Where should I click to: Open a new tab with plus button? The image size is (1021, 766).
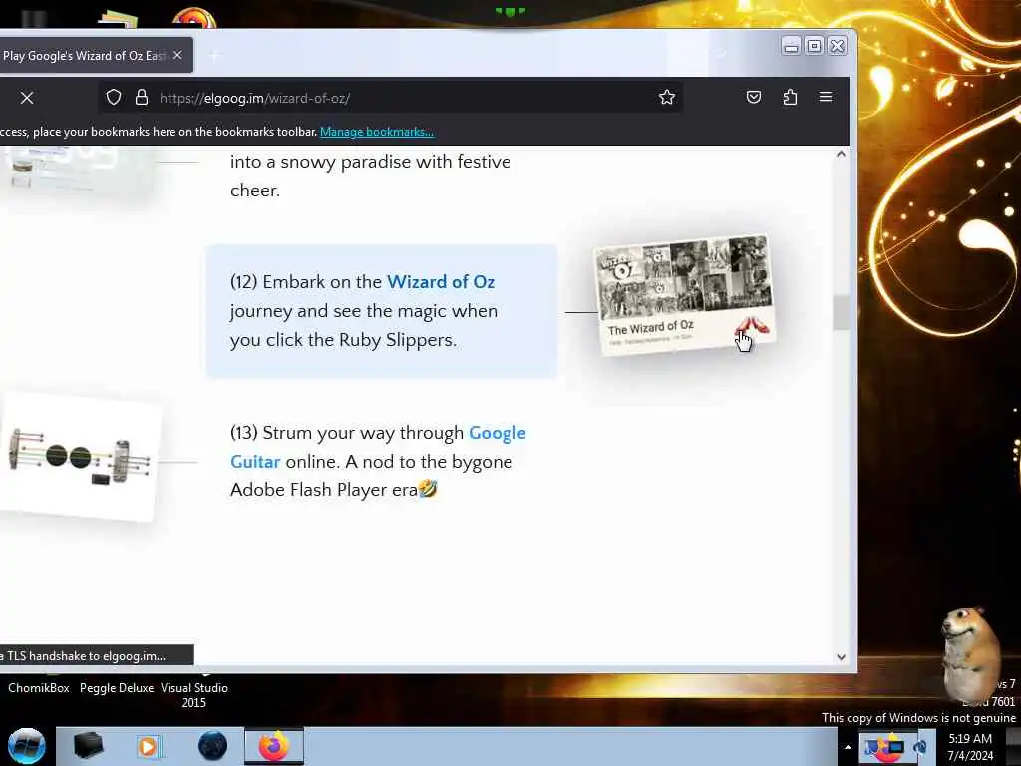pyautogui.click(x=214, y=56)
